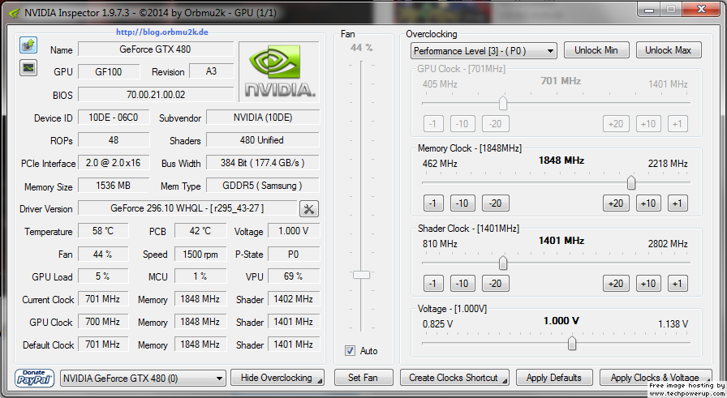Decrease Shader Clock by 20 MHz

[495, 283]
